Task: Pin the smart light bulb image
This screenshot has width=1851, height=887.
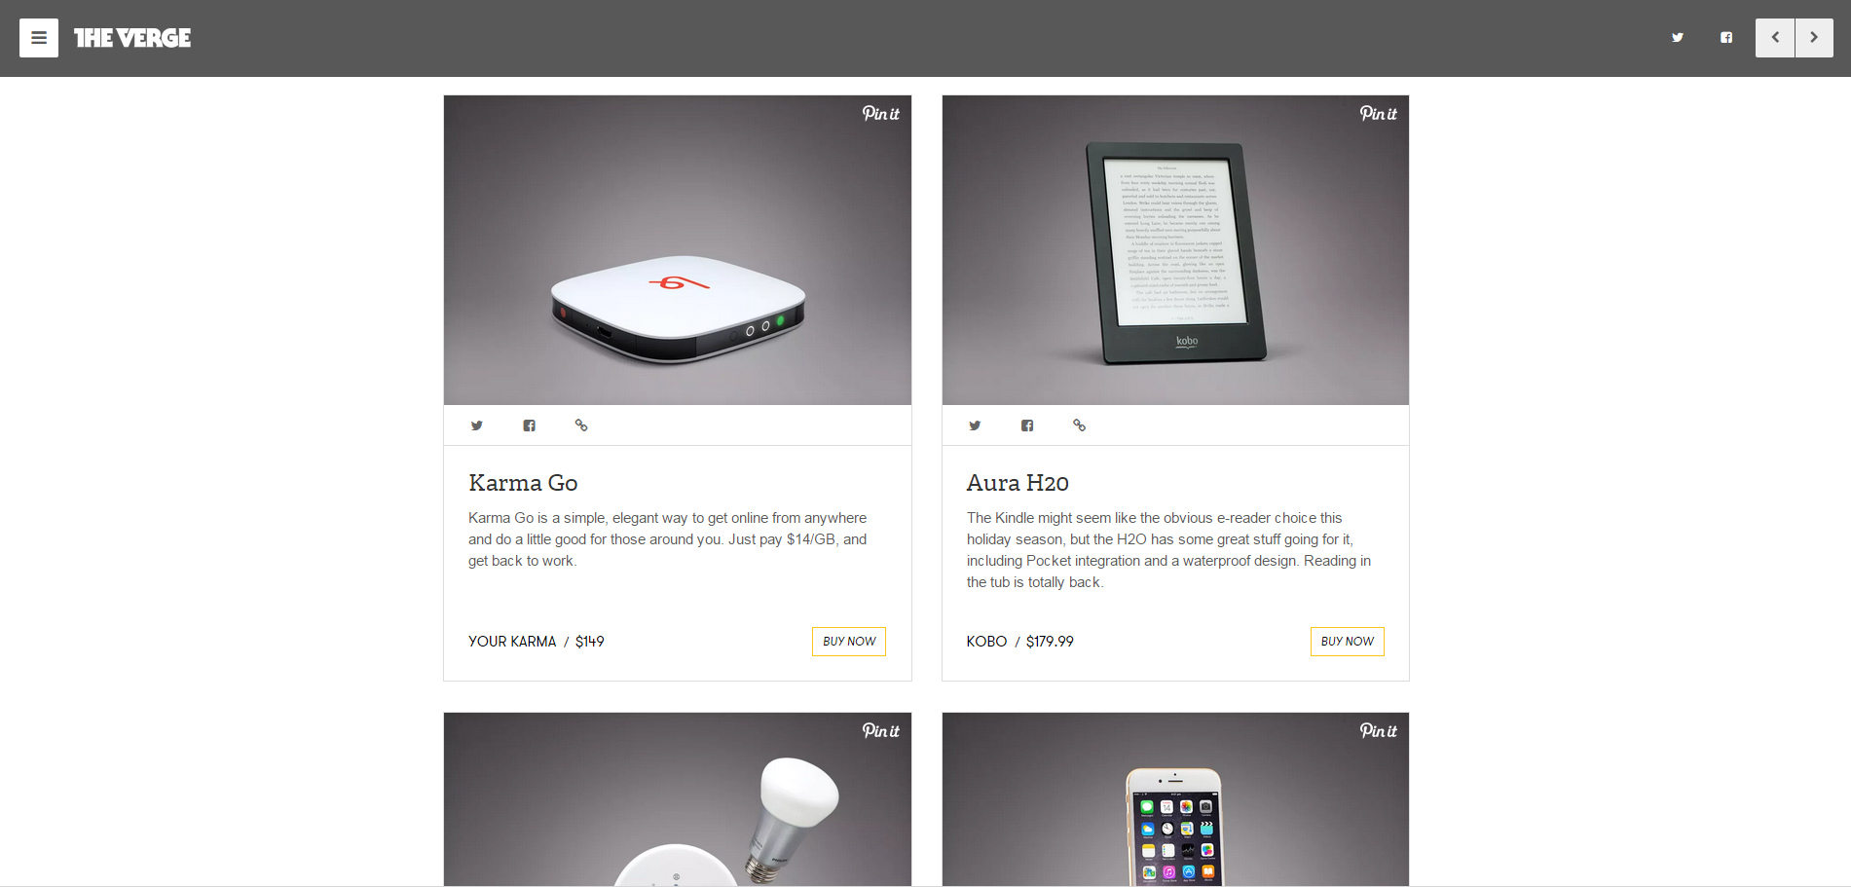Action: pos(881,731)
